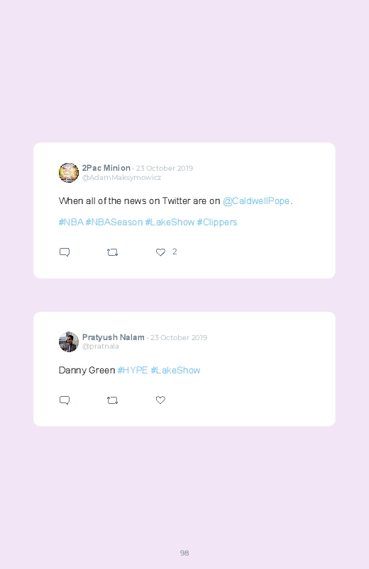
Task: Open the #Clippers hashtag
Action: coord(217,222)
